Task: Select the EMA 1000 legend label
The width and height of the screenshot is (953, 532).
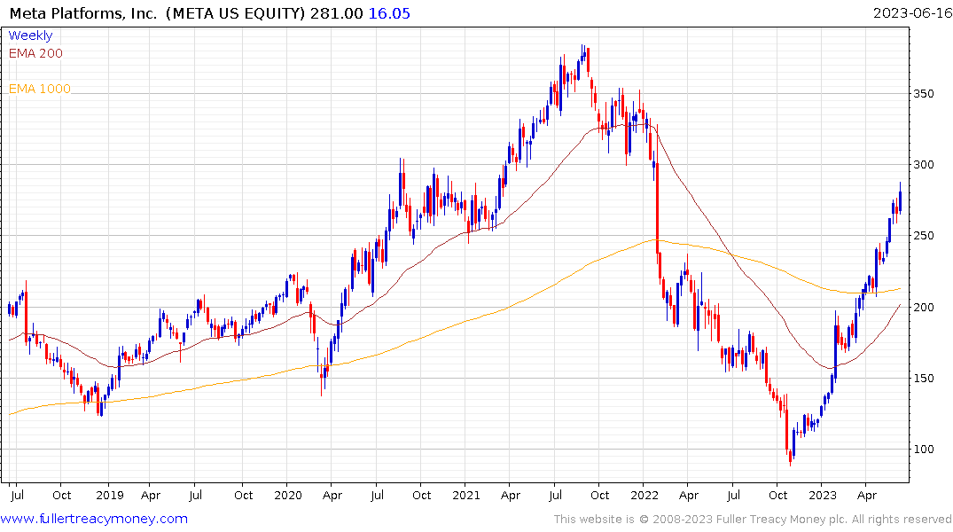Action: pos(40,89)
